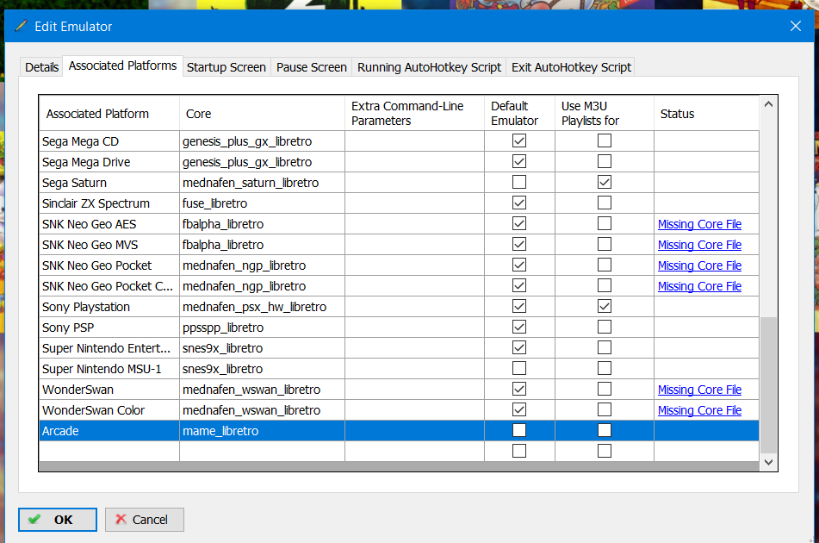Click the empty Associated Platform cell in last row
Image resolution: width=819 pixels, height=543 pixels.
[x=109, y=451]
